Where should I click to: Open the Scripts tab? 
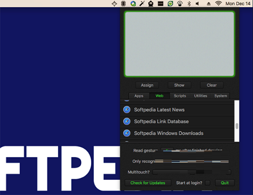coord(180,96)
